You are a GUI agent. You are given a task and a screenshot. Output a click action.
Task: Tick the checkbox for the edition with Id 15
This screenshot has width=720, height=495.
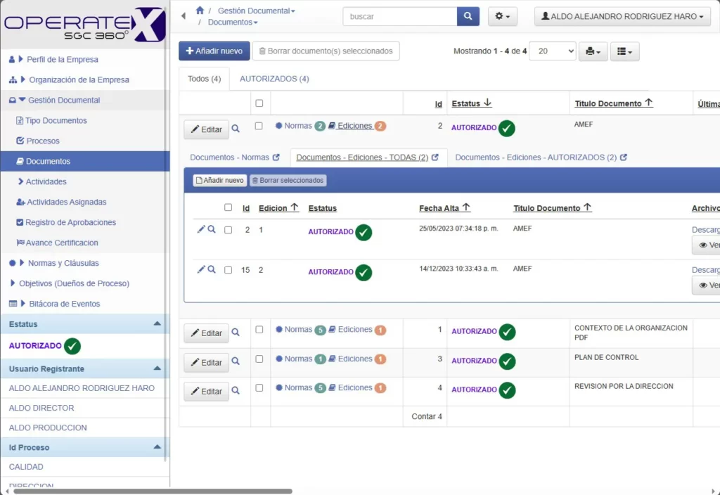[228, 270]
